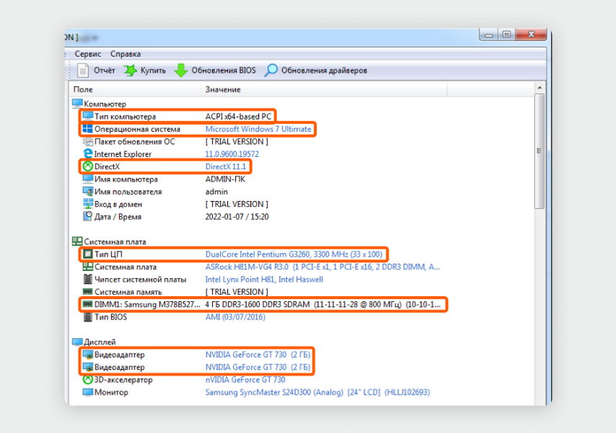Open the Microsoft Windows 7 Ultimate link

[x=258, y=129]
